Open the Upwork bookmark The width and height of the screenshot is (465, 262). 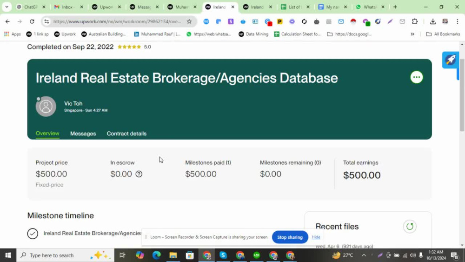click(x=65, y=34)
